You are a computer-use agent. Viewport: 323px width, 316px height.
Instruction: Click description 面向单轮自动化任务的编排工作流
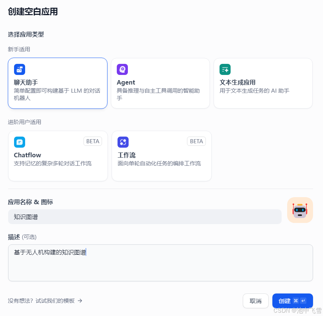click(159, 164)
